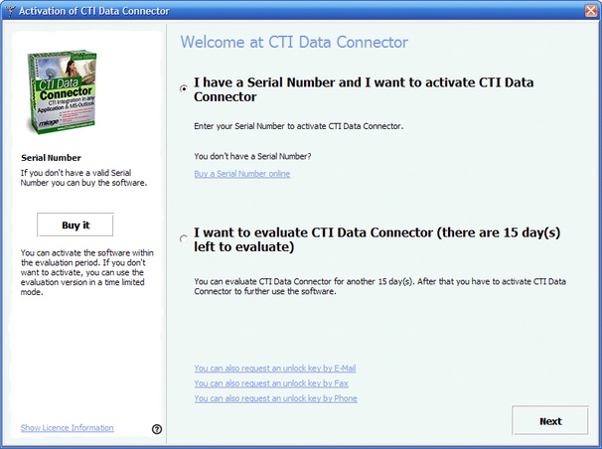
Task: Click the CTI Data Connector title bar icon
Action: click(11, 10)
